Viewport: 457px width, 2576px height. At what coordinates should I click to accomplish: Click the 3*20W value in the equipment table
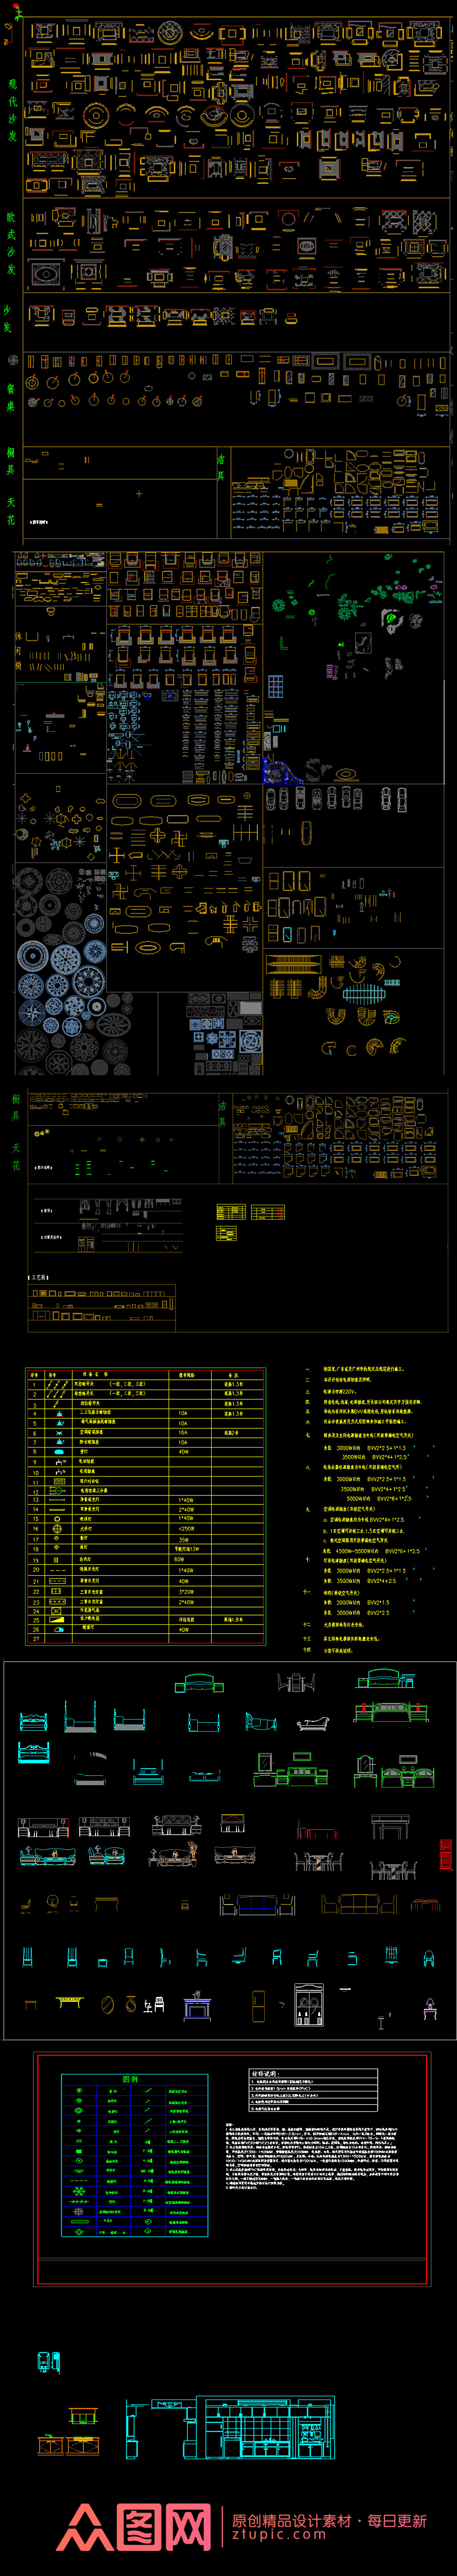[x=186, y=1591]
